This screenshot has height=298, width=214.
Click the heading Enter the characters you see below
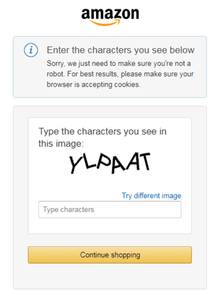(x=121, y=50)
